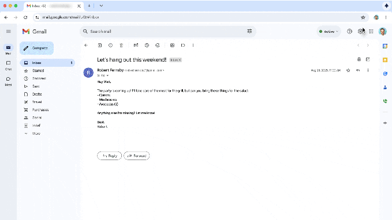The height and width of the screenshot is (220, 392).
Task: Open the Active status dropdown
Action: pos(328,32)
